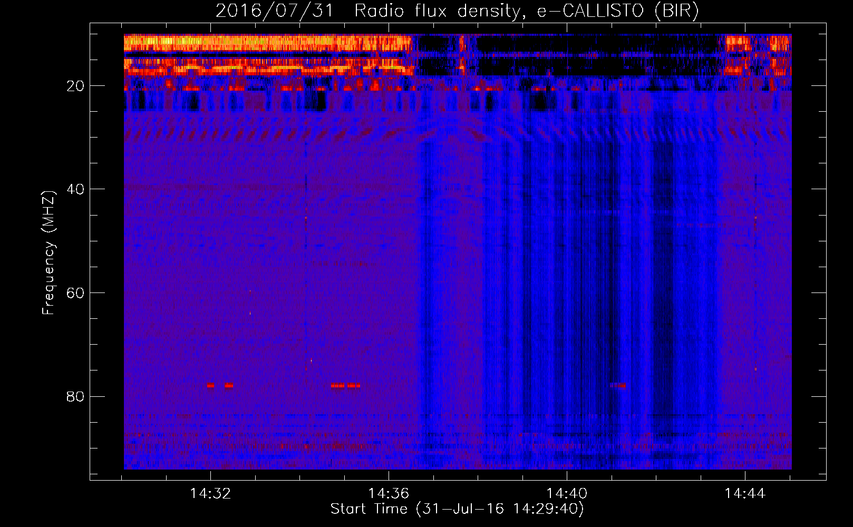Click the plot title '2016/07/31 Radio flux density'
The height and width of the screenshot is (527, 853).
(457, 11)
